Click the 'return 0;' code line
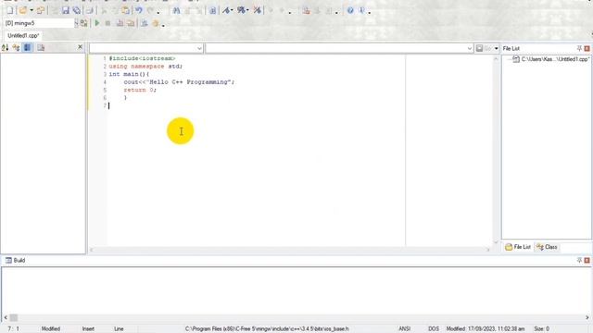The height and width of the screenshot is (333, 593). (x=140, y=90)
